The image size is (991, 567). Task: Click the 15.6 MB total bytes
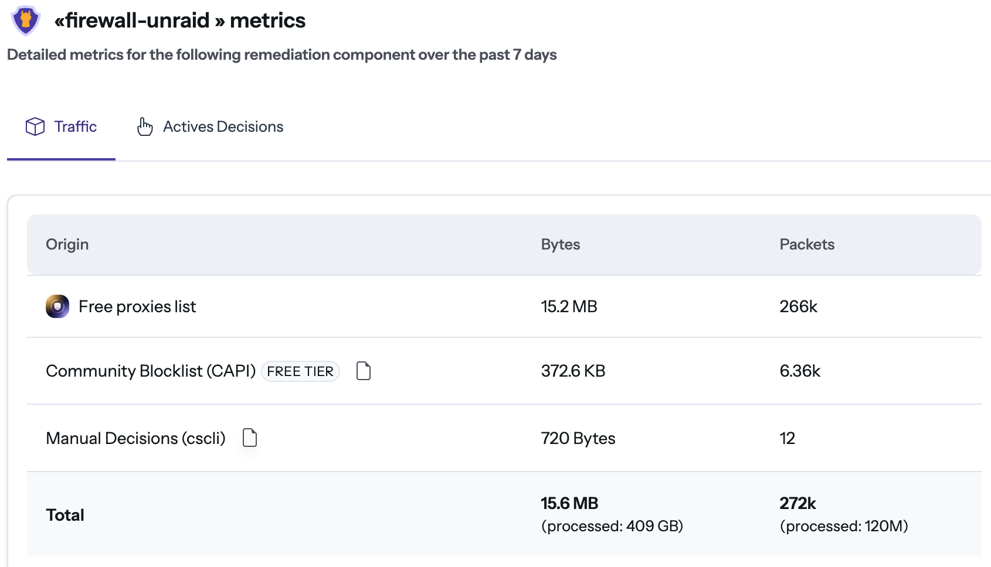[x=569, y=503]
